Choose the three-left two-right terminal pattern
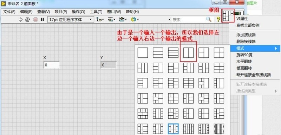 point(173,68)
